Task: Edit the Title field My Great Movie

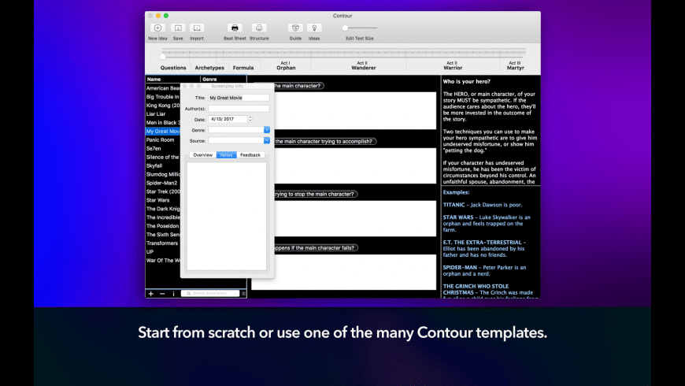Action: (239, 98)
